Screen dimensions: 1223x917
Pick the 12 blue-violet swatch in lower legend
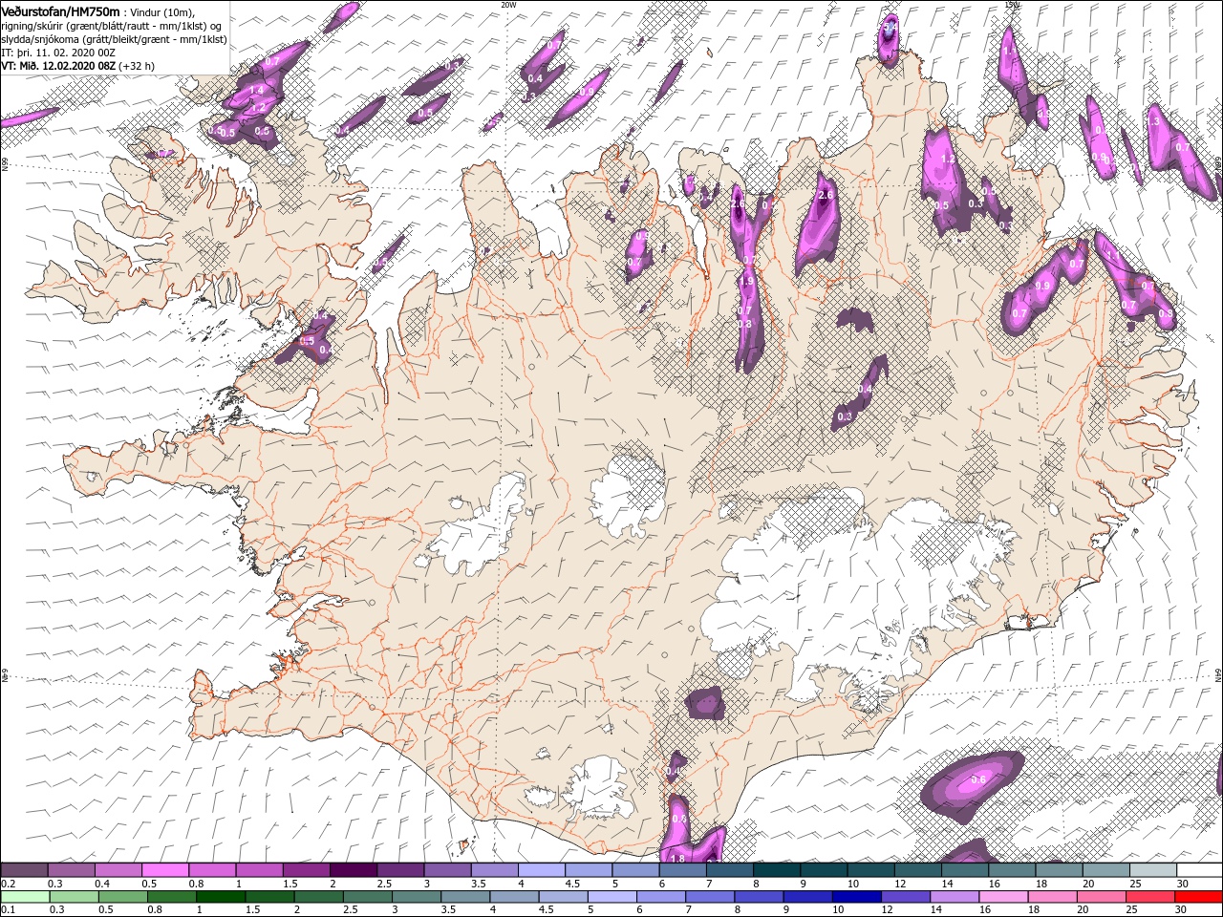(905, 897)
